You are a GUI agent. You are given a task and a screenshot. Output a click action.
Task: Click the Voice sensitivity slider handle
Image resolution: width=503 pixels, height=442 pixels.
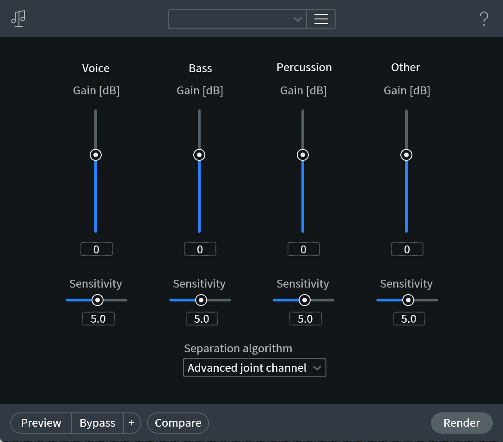[98, 300]
